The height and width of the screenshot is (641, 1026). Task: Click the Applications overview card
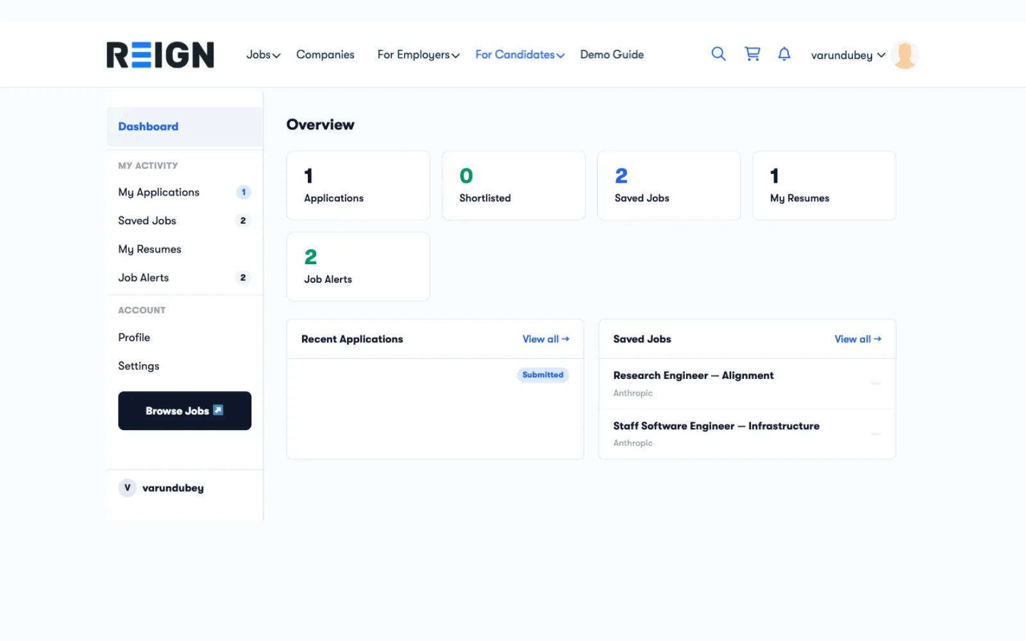click(358, 186)
